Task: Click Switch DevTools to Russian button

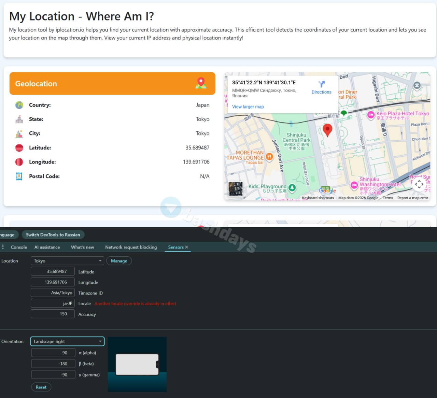Action: 53,235
